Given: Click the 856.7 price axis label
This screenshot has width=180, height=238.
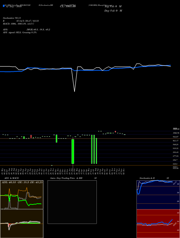Looking at the screenshot, I should 175,160.
